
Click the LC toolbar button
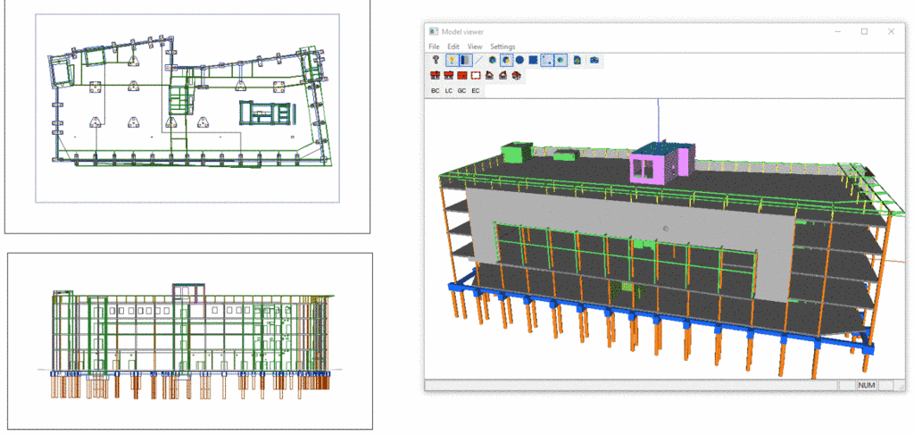[x=449, y=91]
